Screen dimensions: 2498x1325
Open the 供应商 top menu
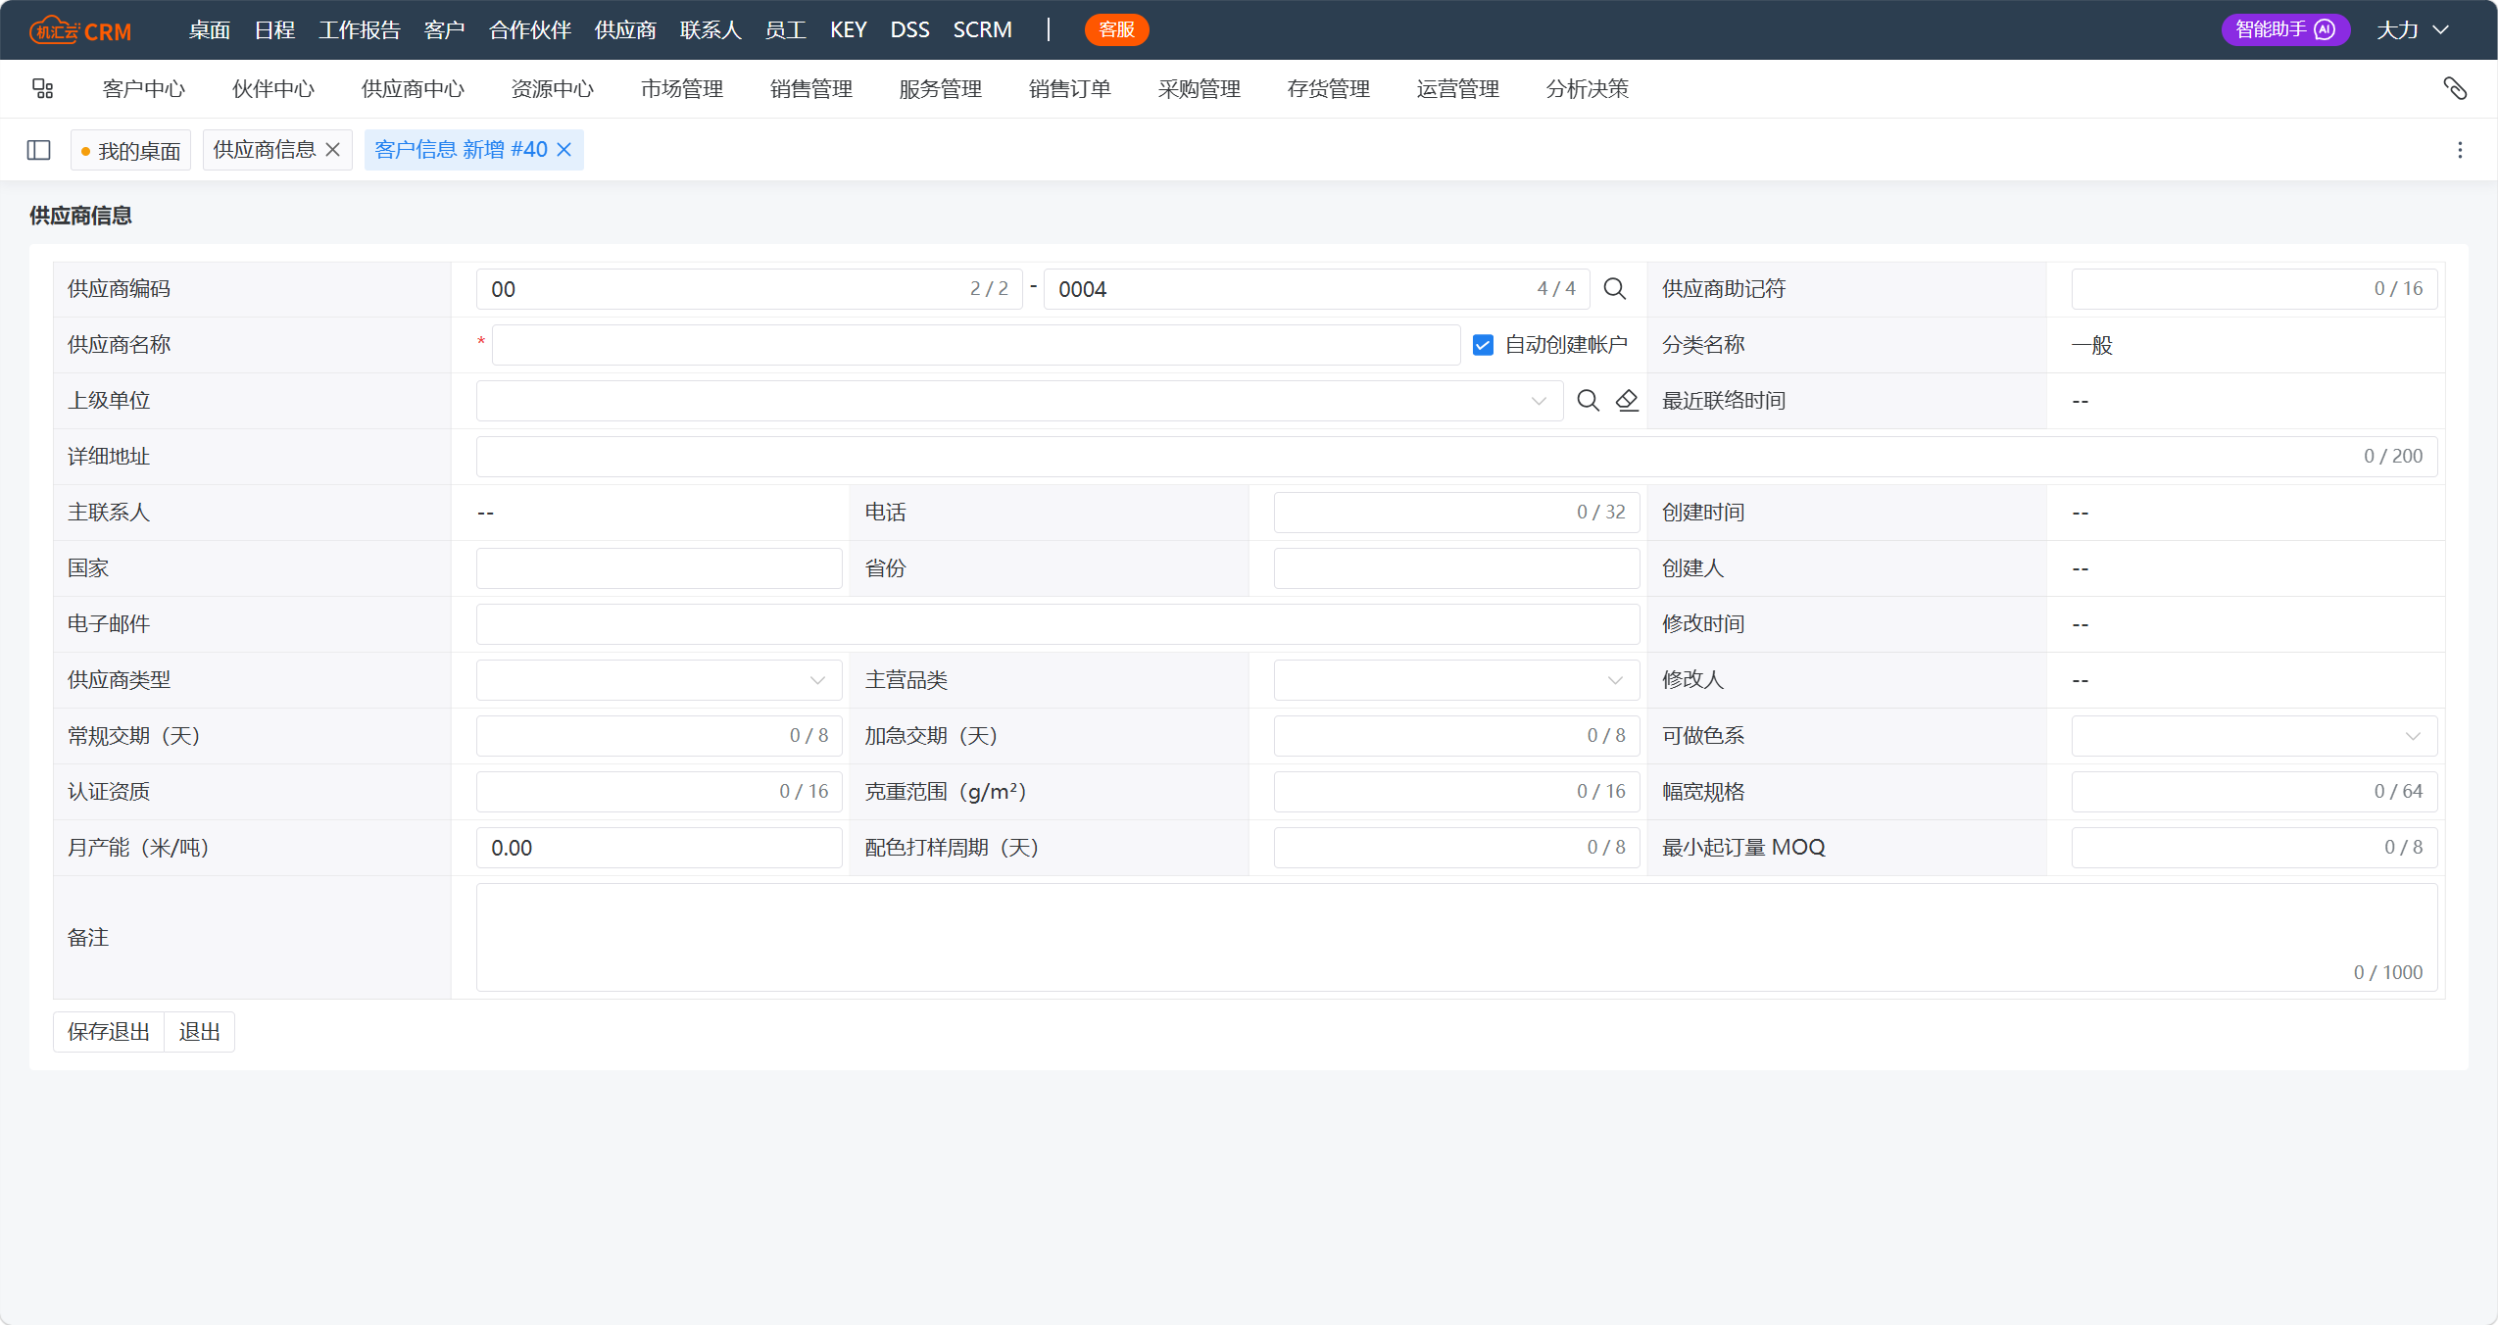626,29
